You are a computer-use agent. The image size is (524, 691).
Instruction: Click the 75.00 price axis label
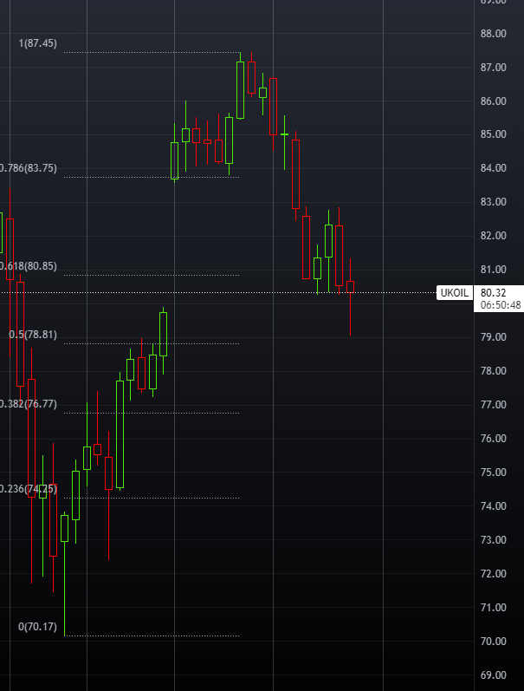click(493, 473)
